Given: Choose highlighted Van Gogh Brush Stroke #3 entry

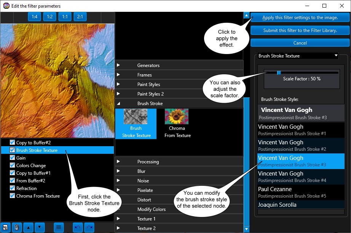Looking at the screenshot, I should click(x=301, y=161).
